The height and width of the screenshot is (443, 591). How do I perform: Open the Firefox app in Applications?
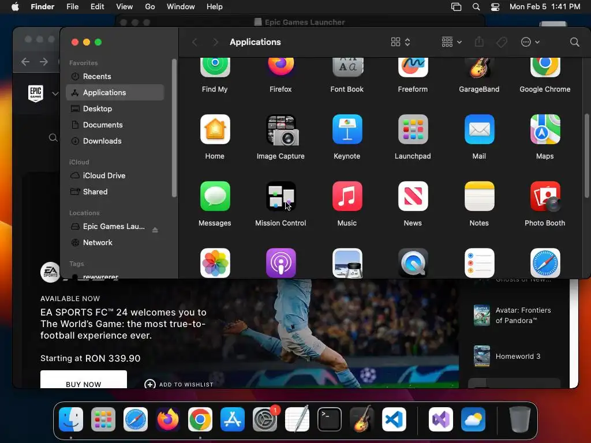(x=281, y=68)
